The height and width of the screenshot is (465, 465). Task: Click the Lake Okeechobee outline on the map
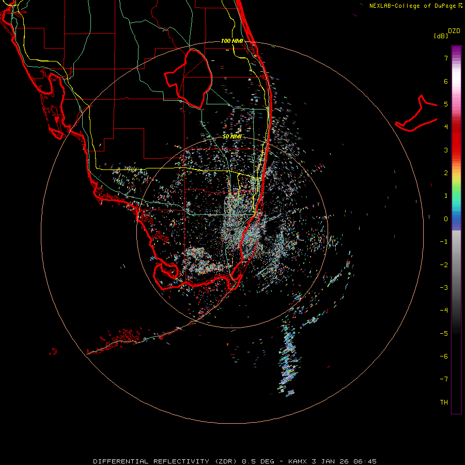click(x=189, y=79)
